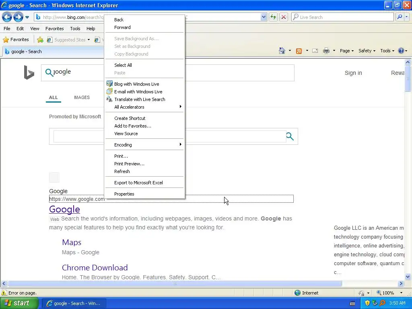Viewport: 412px width, 309px height.
Task: Click the promoted search box magnifier icon
Action: point(290,136)
